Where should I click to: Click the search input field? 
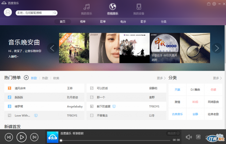click(34, 13)
